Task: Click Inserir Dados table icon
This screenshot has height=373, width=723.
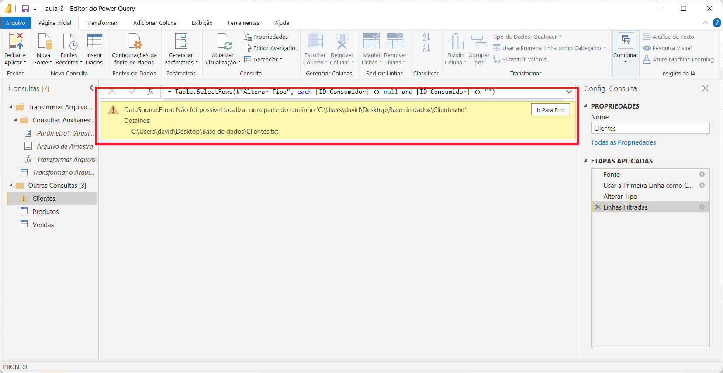Action: 94,41
